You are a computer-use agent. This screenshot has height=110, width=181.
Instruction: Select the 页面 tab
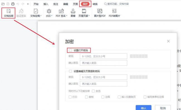[75, 4]
